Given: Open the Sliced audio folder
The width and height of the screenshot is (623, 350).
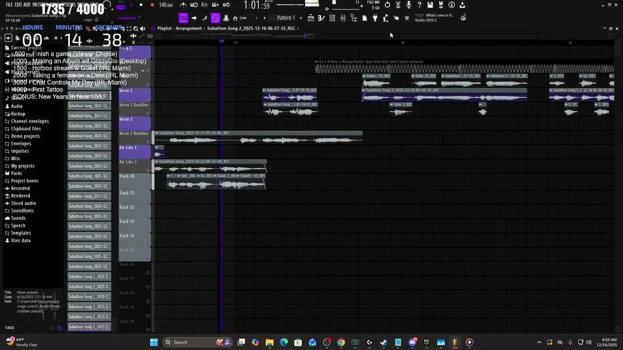Looking at the screenshot, I should (x=23, y=203).
